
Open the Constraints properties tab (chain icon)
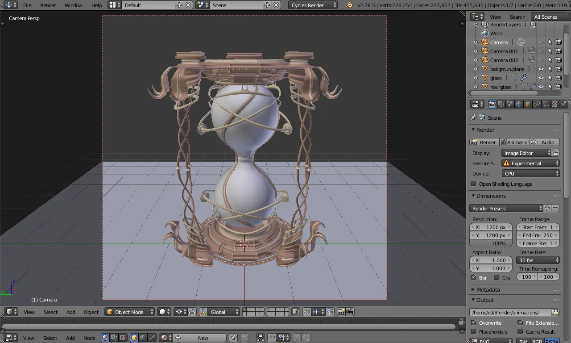coord(537,104)
